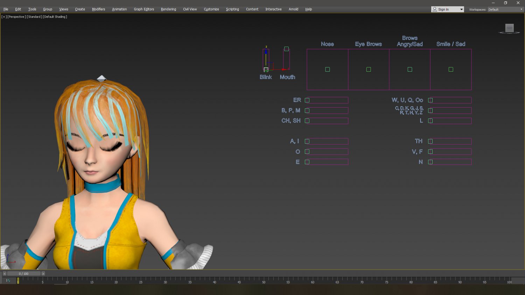Open the Customize menu
This screenshot has height=295, width=525.
click(211, 9)
